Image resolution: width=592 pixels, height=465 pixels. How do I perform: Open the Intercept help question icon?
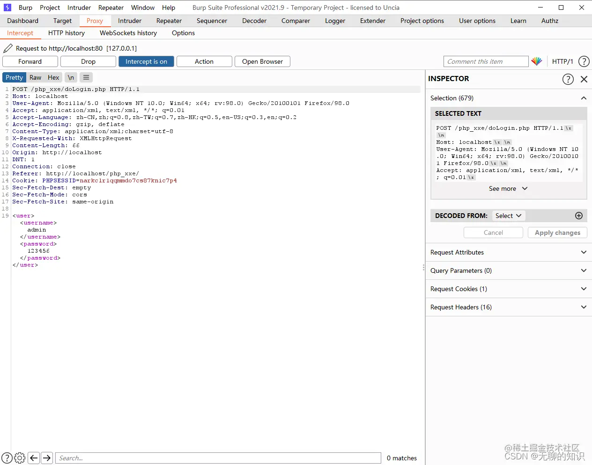click(584, 61)
